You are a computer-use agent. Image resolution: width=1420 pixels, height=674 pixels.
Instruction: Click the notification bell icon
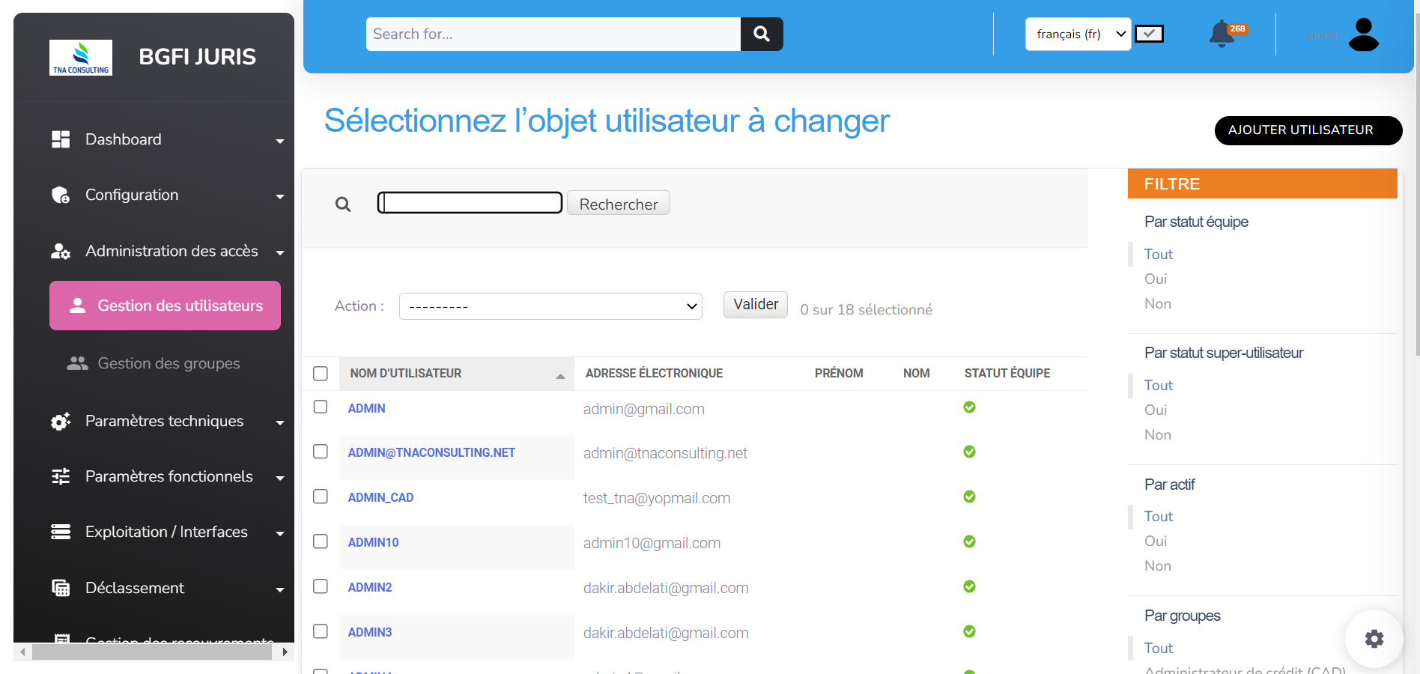pos(1222,34)
